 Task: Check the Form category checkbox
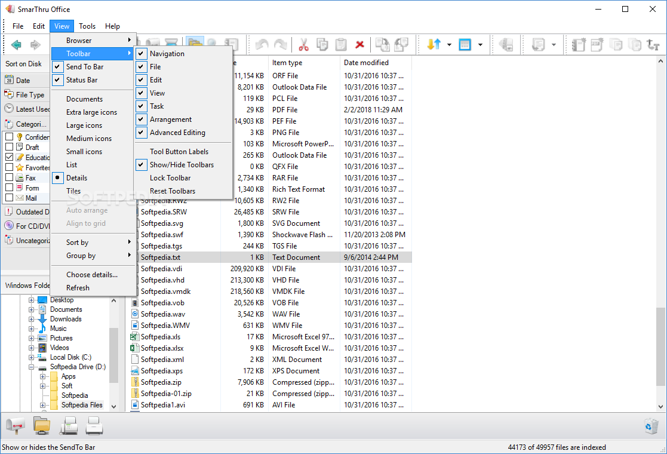(x=9, y=188)
